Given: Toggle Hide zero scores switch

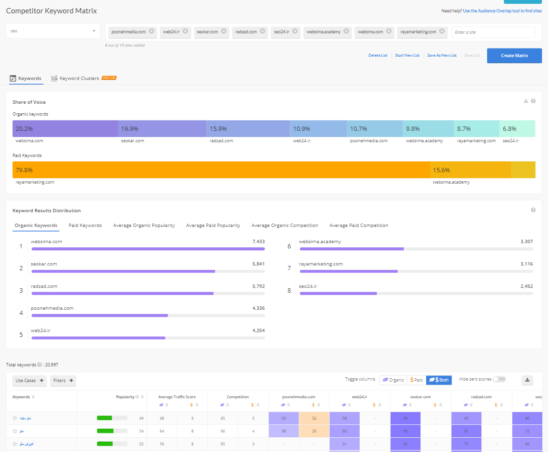Looking at the screenshot, I should pos(499,379).
